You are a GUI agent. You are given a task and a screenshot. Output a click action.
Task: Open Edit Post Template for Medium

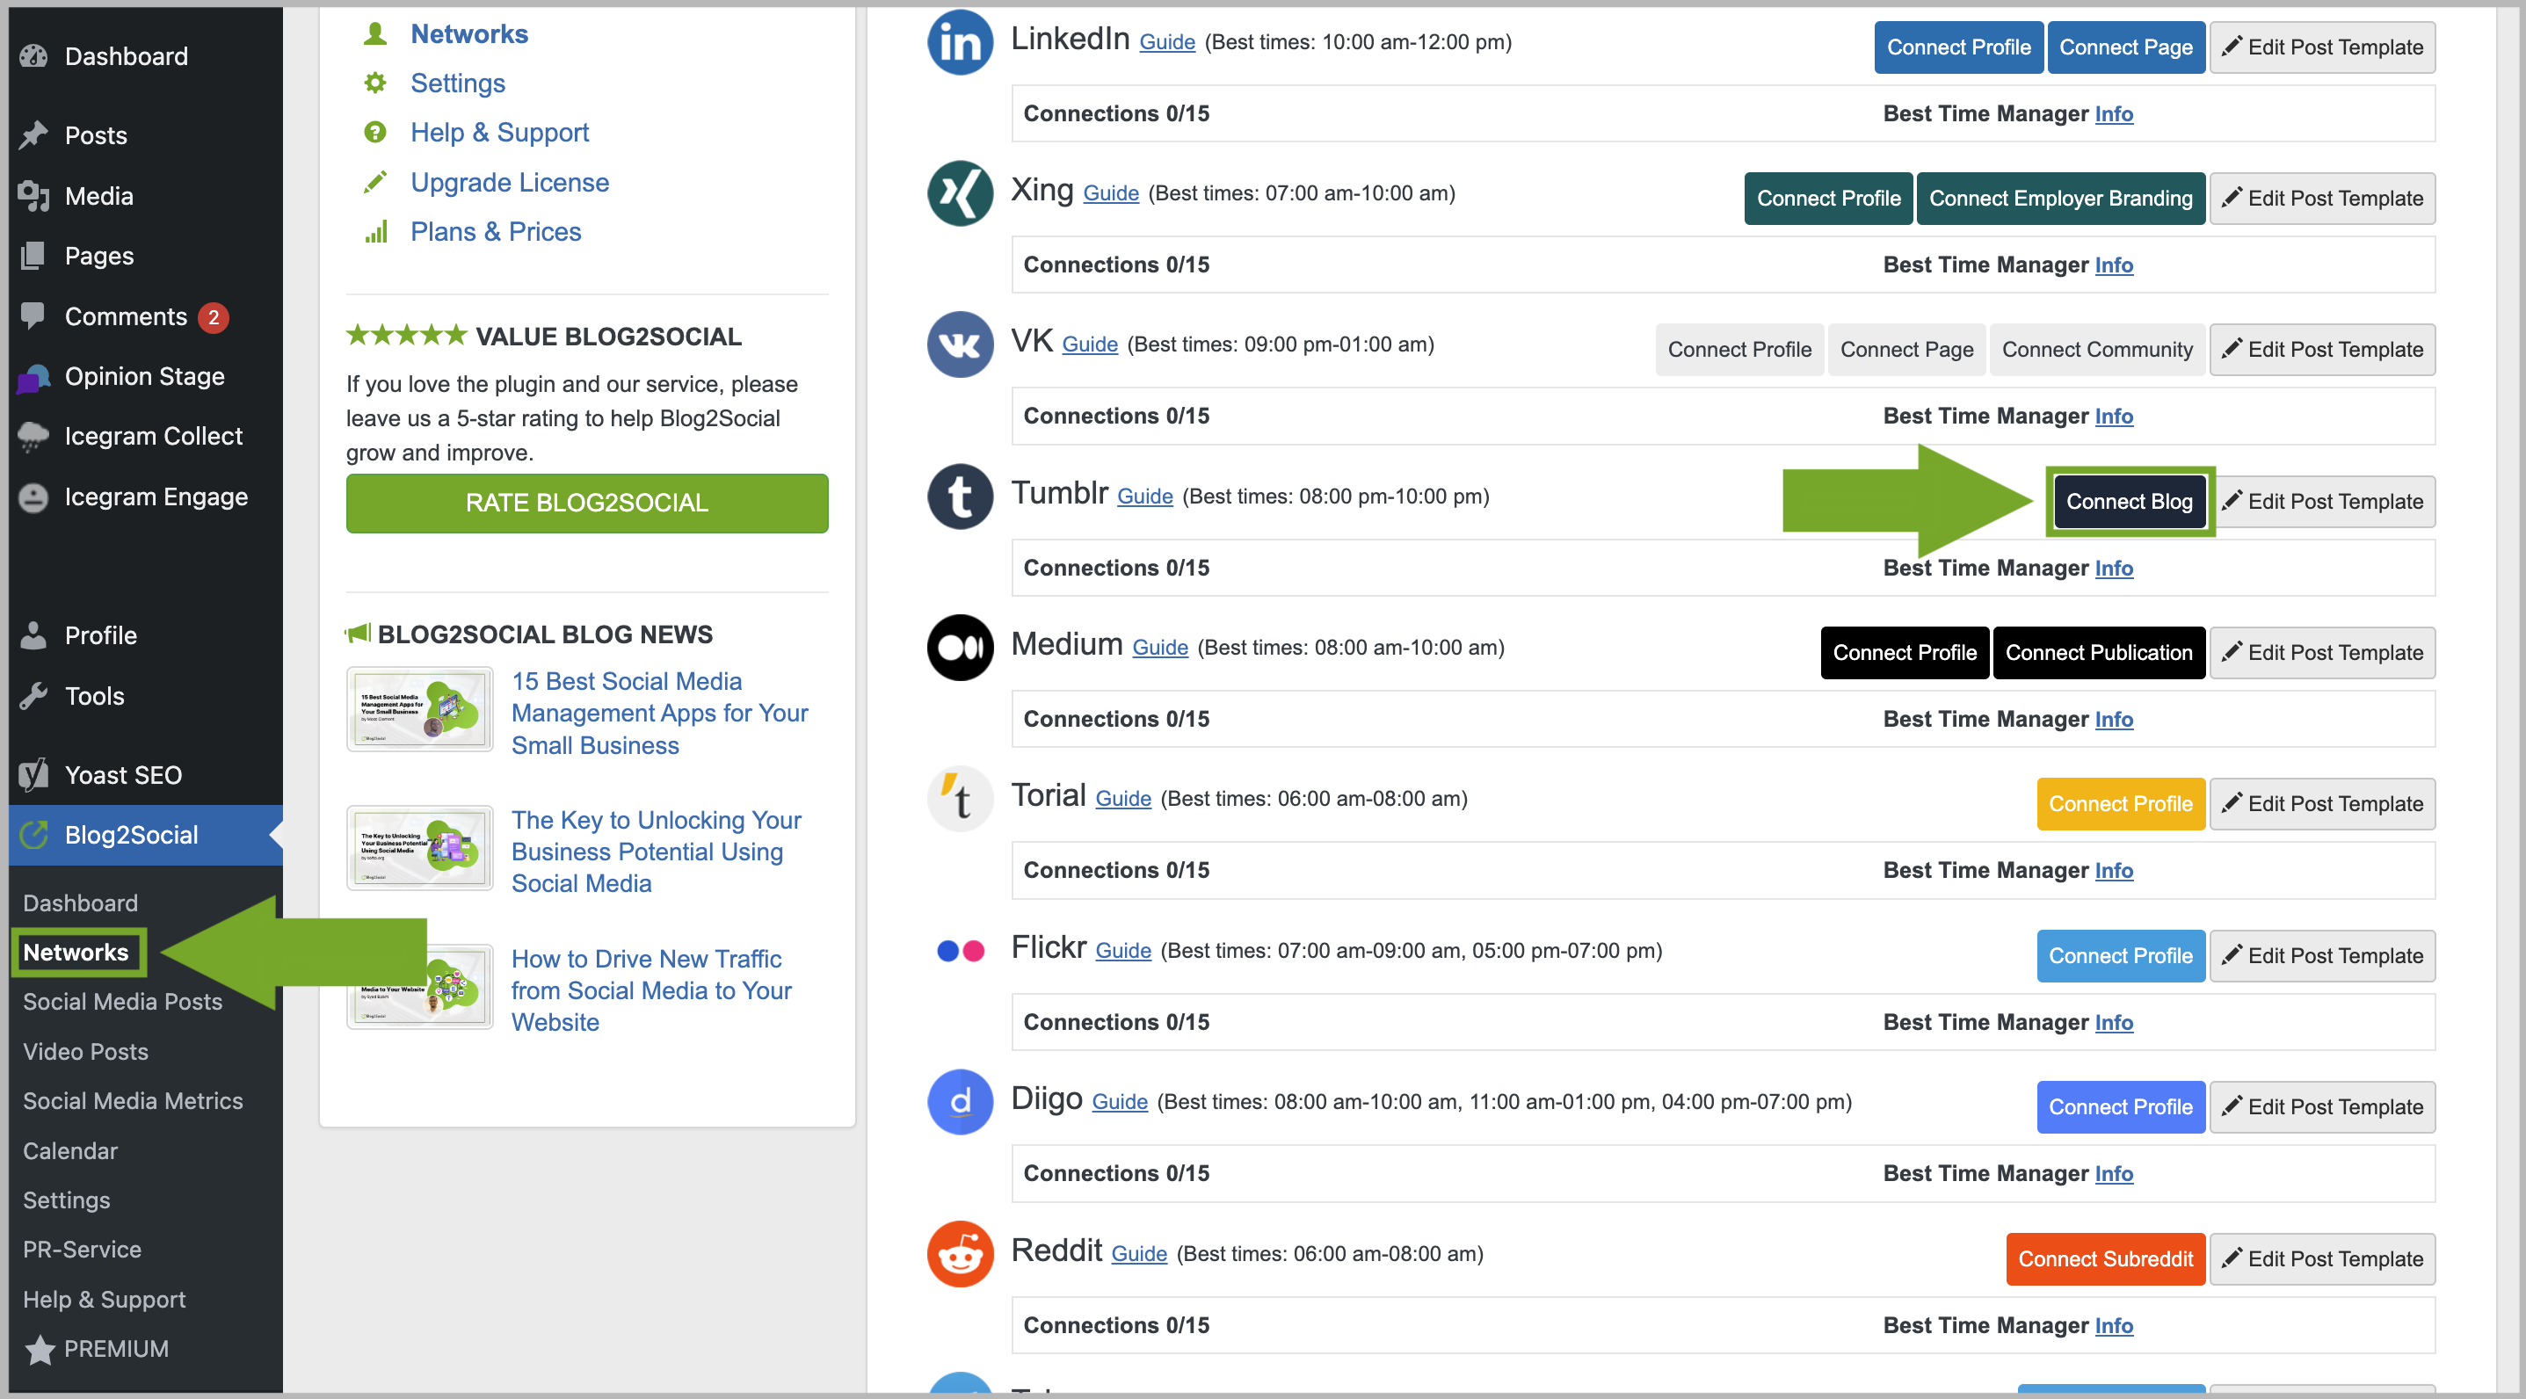tap(2321, 652)
